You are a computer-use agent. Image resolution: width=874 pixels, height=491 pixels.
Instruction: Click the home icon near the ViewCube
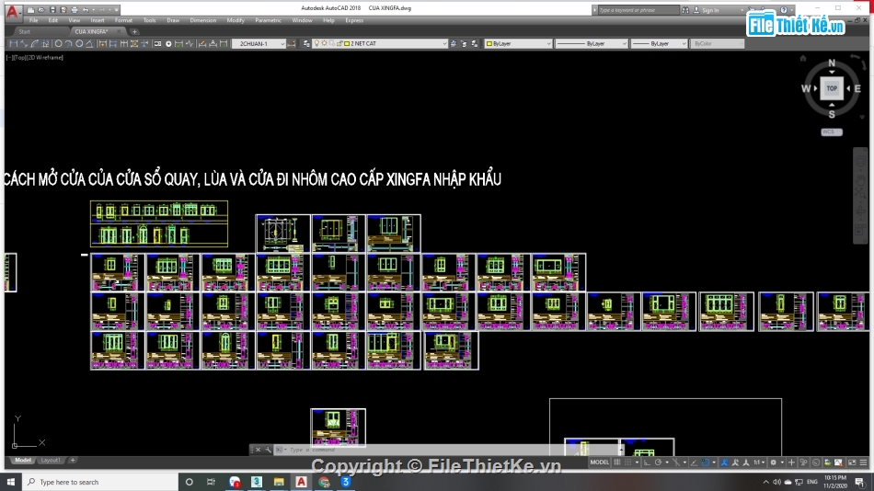click(803, 59)
